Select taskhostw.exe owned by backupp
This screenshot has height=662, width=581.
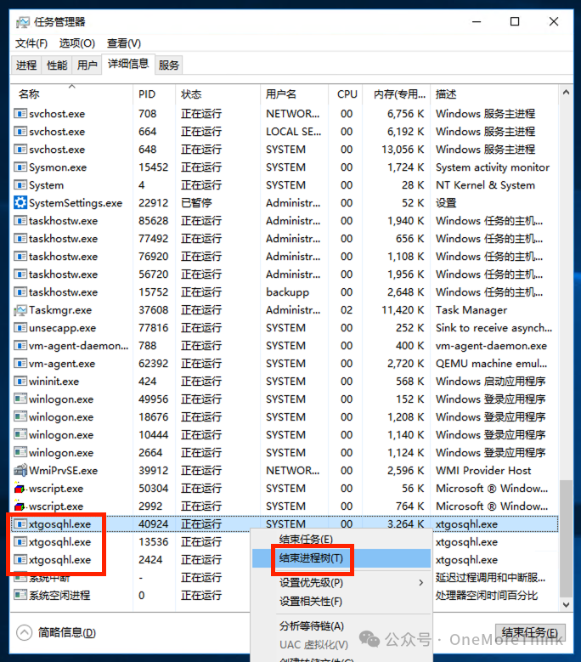[285, 292]
